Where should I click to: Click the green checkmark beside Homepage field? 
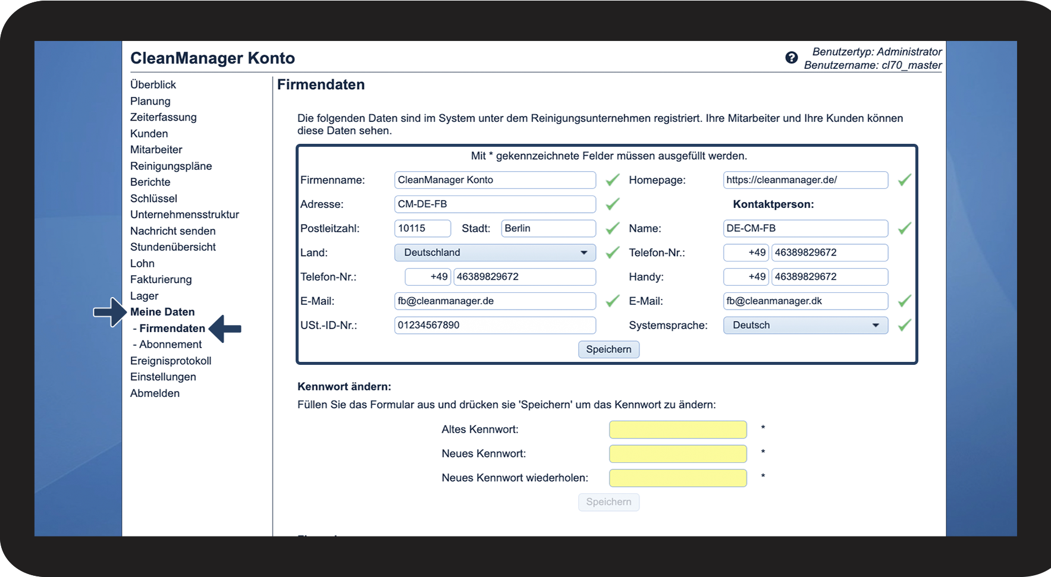pyautogui.click(x=904, y=180)
